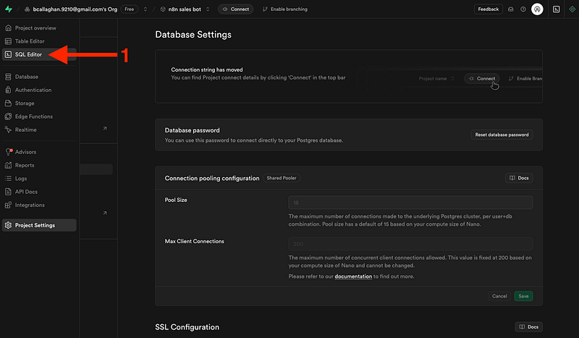
Task: Click Save in connection pooling configuration
Action: (x=523, y=296)
